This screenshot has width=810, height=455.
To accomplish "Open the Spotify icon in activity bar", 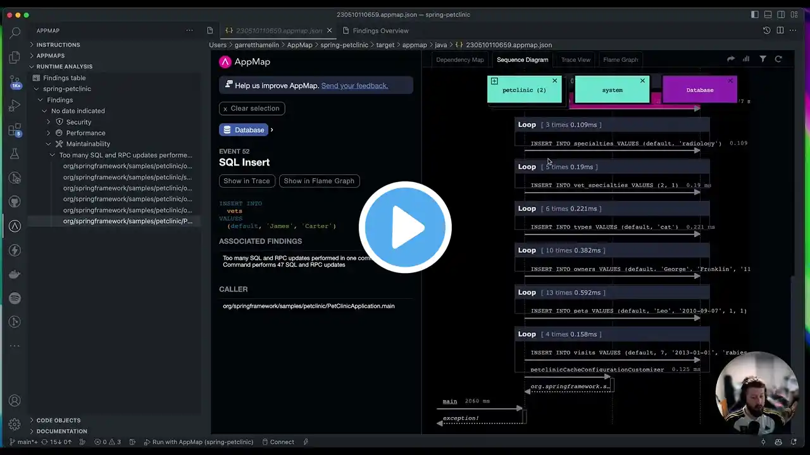I will click(15, 298).
